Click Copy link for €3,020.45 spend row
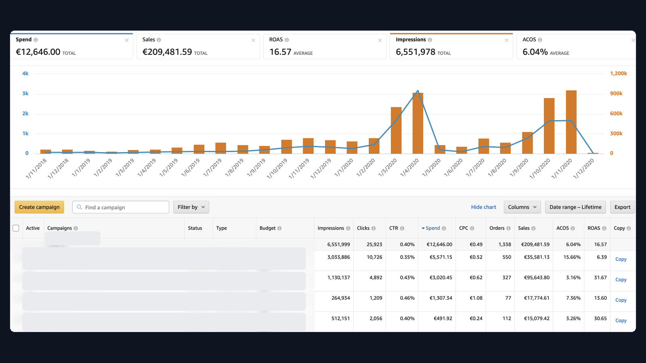The height and width of the screenshot is (363, 646). click(x=621, y=280)
